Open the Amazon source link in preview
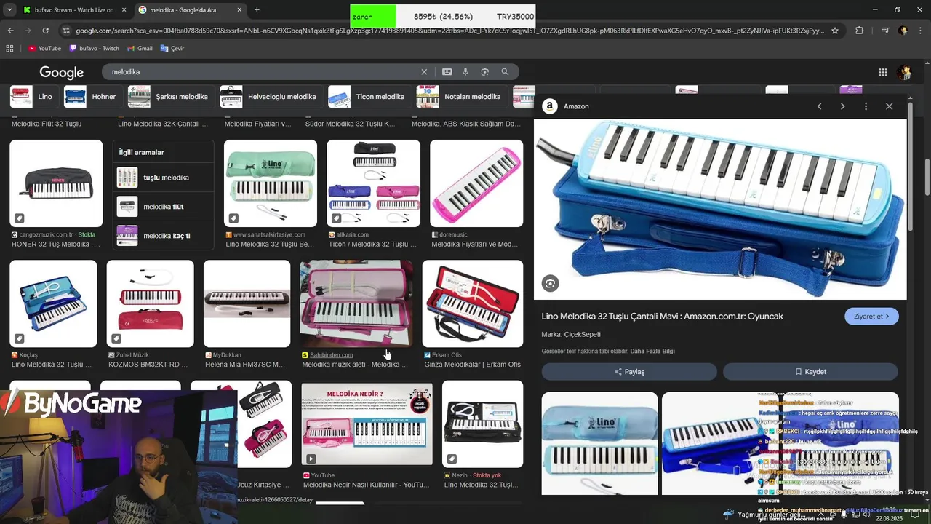Screen dimensions: 931x524 click(x=566, y=106)
